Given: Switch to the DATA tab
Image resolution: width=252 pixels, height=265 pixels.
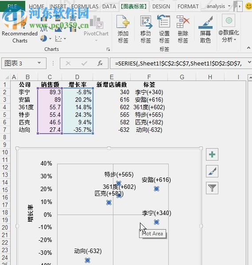Looking at the screenshot, I should pos(109,7).
